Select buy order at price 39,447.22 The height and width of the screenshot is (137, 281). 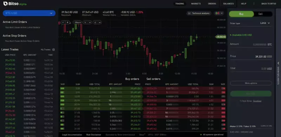coord(101,109)
